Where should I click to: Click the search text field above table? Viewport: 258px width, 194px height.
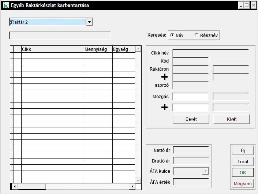tap(60, 36)
